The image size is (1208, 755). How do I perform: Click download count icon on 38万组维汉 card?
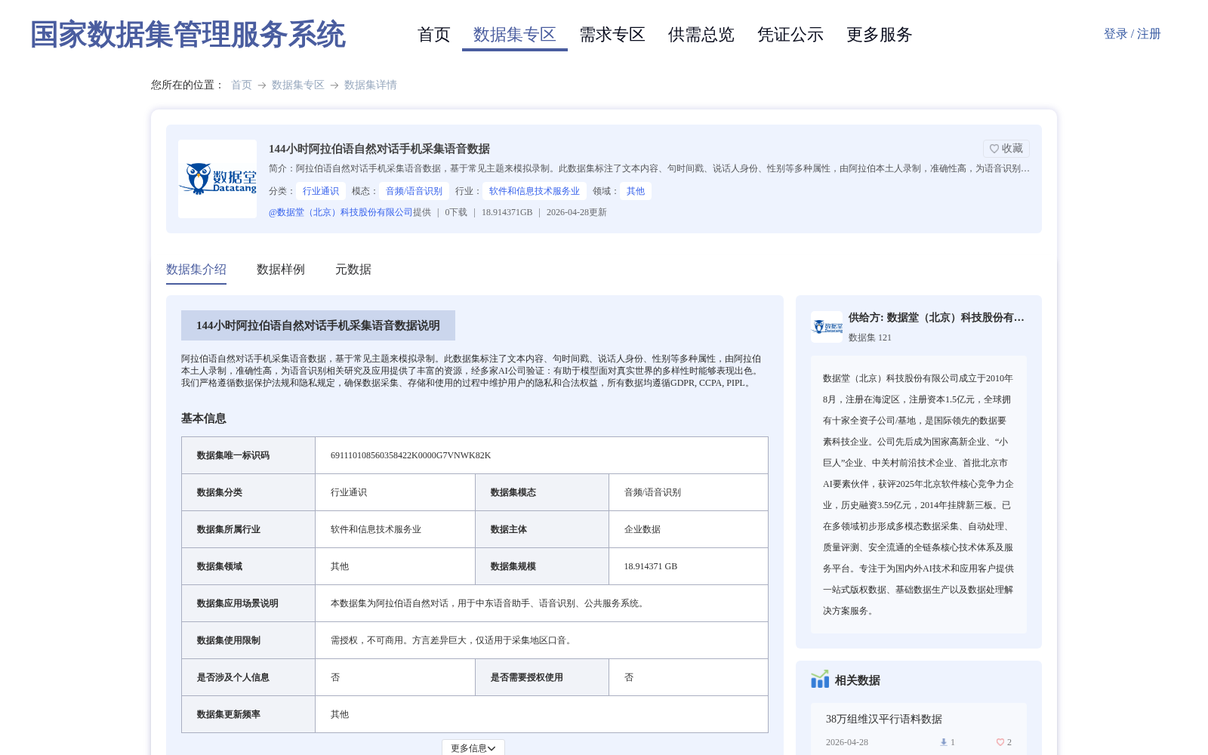(x=943, y=742)
